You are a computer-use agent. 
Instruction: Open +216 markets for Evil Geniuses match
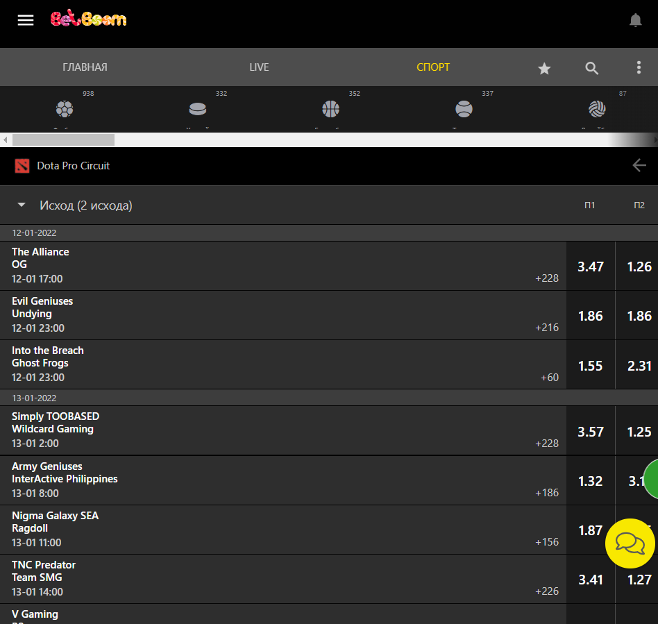pyautogui.click(x=547, y=328)
